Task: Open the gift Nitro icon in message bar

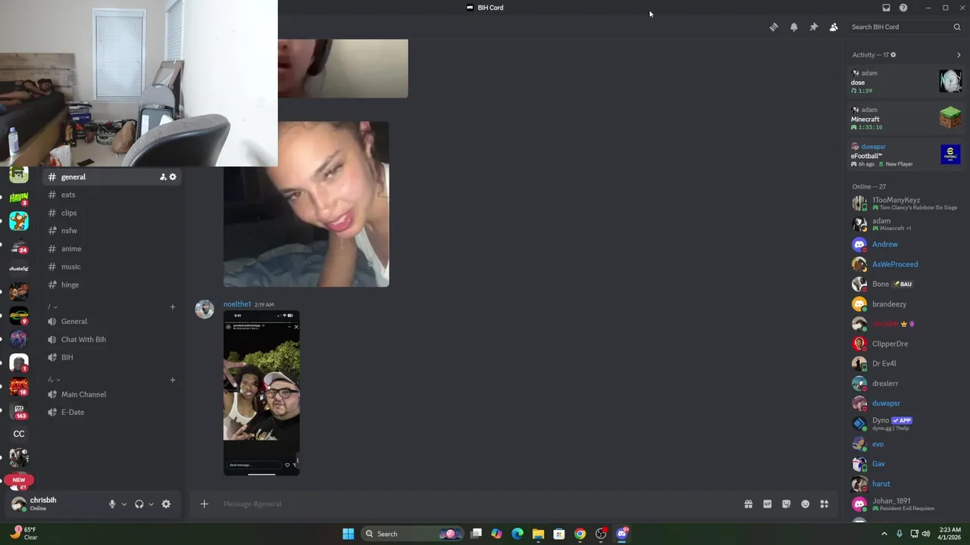Action: click(748, 504)
